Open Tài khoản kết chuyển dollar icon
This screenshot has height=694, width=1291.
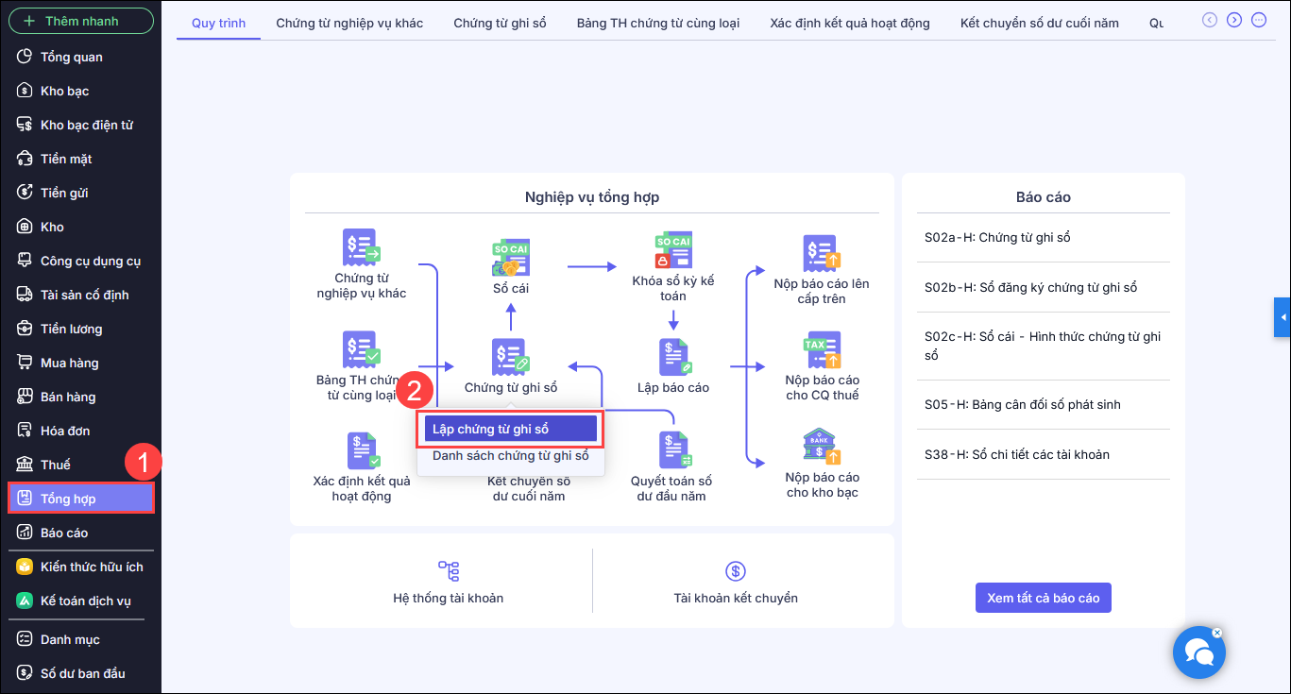click(x=736, y=570)
